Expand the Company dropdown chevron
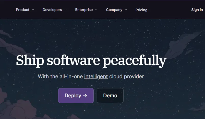The width and height of the screenshot is (205, 119). pos(126,10)
